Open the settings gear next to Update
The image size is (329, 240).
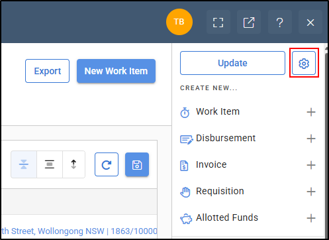click(x=304, y=63)
